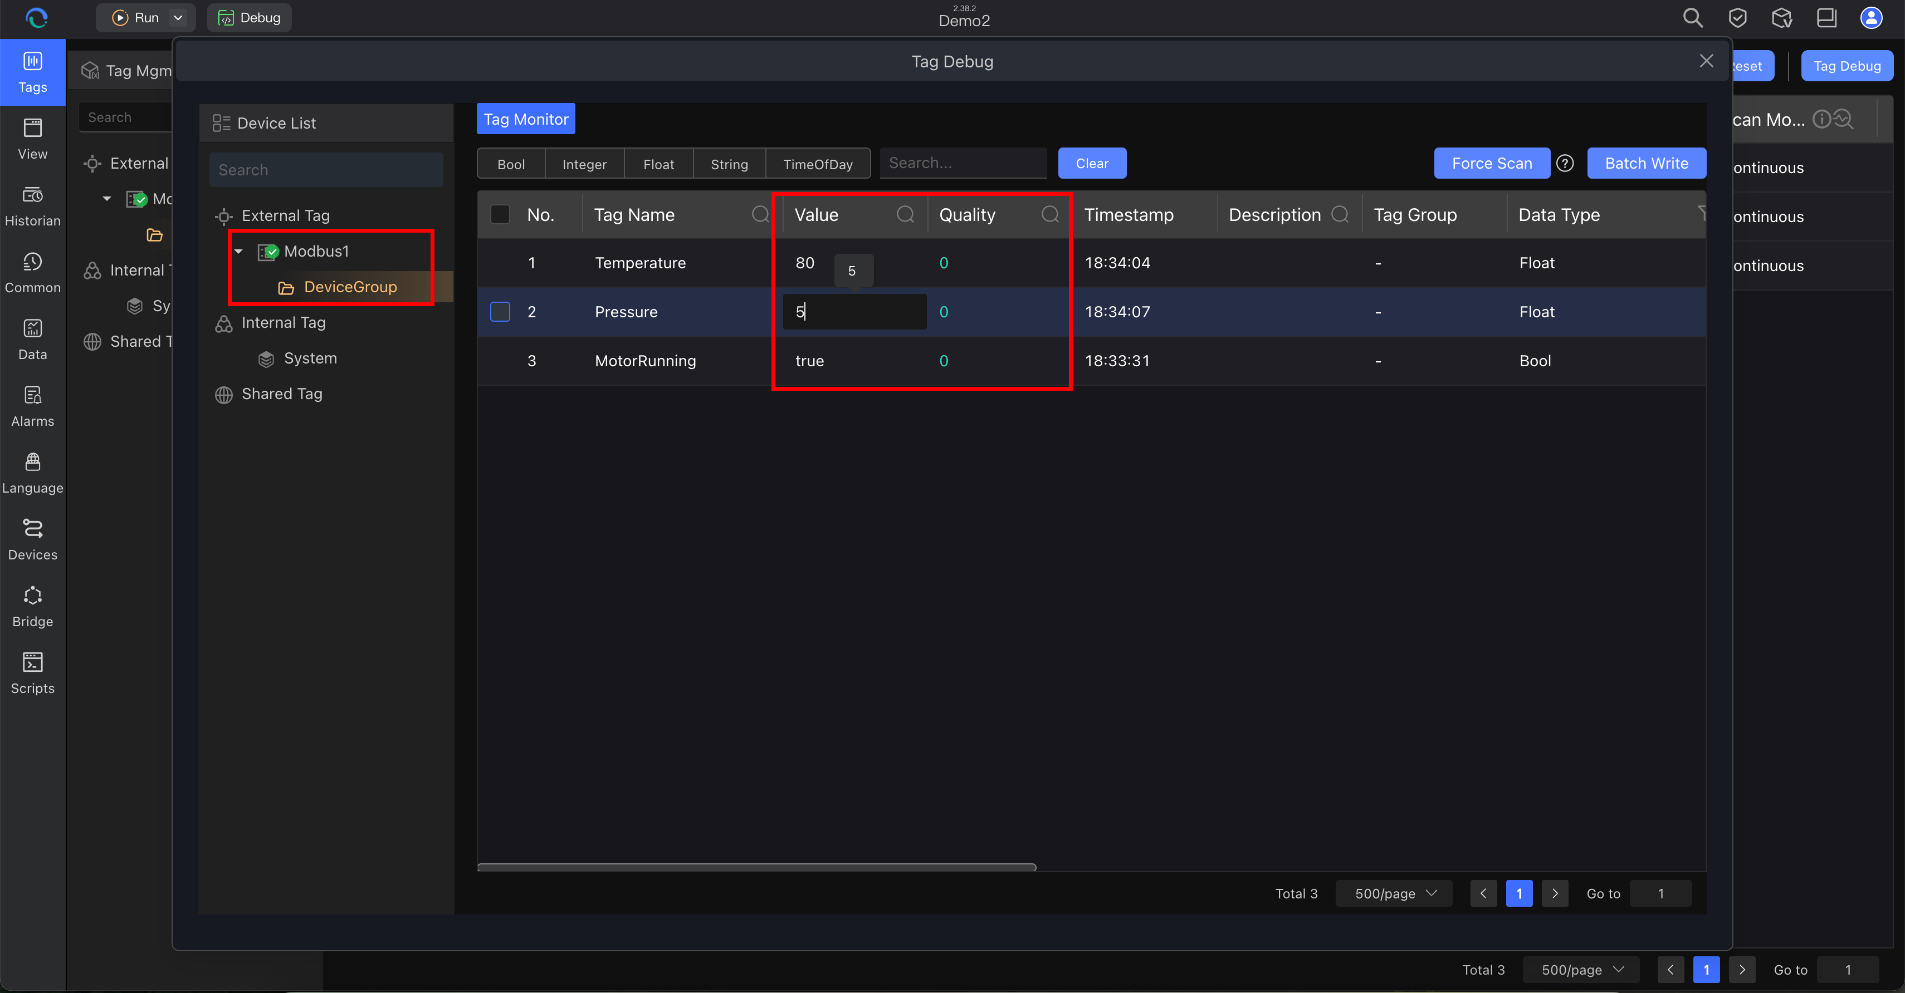
Task: Click the app logo in top-left corner
Action: tap(36, 18)
